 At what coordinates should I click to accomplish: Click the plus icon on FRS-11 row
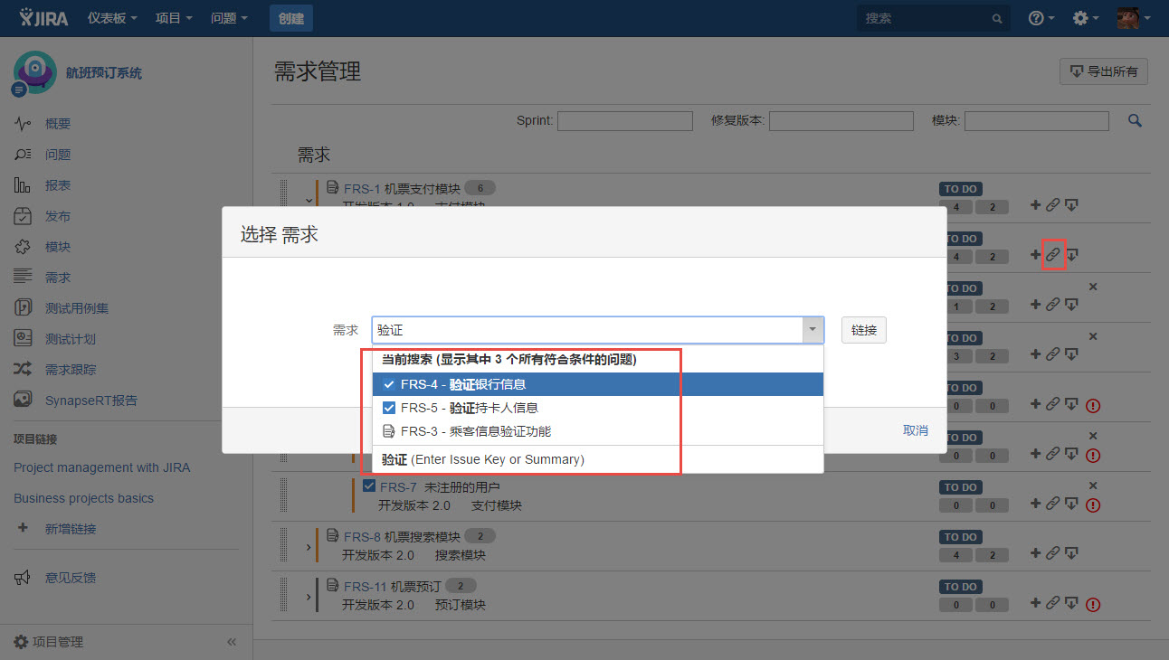coord(1035,603)
